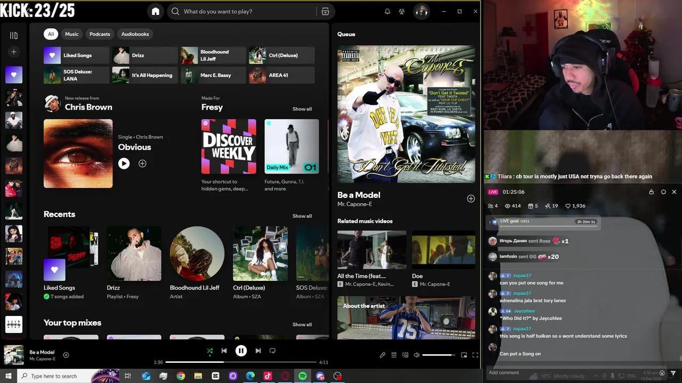This screenshot has height=383, width=682.
Task: Open Google Chrome from taskbar
Action: pos(181,376)
